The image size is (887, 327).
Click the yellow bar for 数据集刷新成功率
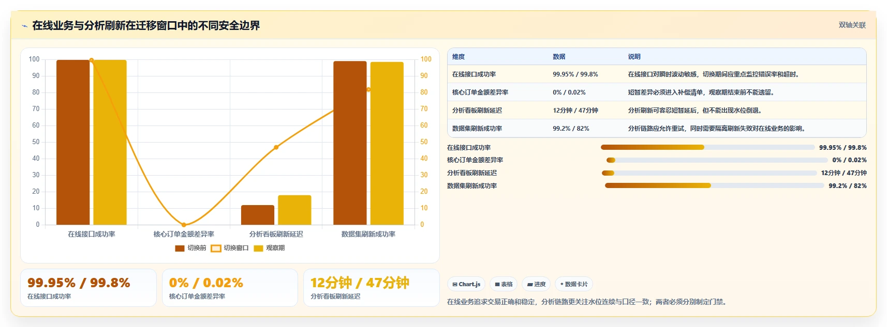coord(387,144)
